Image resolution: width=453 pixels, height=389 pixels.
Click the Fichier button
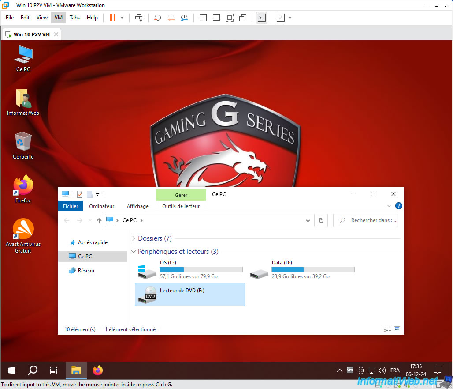[x=71, y=206]
